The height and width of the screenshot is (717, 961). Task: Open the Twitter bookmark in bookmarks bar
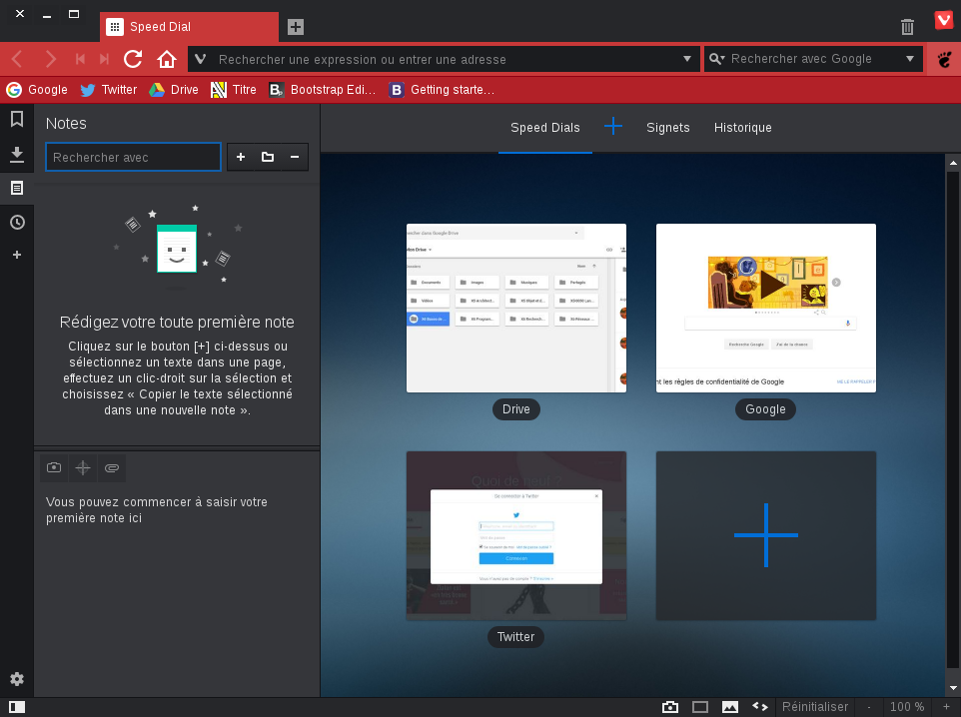(108, 90)
